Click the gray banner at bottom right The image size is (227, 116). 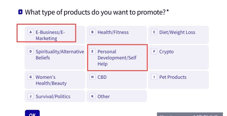(x=190, y=114)
